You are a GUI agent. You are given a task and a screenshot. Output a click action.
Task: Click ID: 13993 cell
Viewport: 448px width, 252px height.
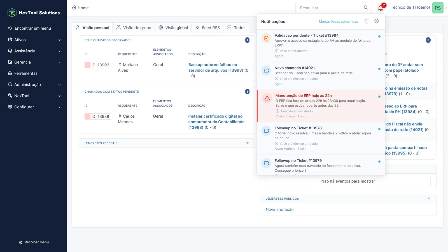[98, 65]
